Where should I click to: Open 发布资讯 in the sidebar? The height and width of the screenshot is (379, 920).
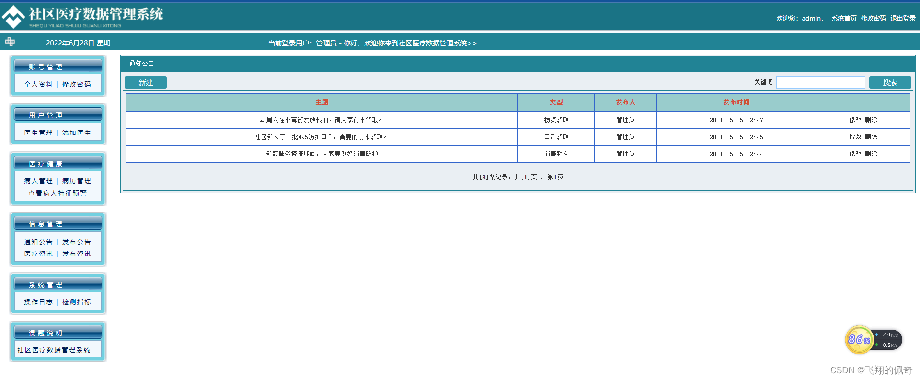(76, 254)
